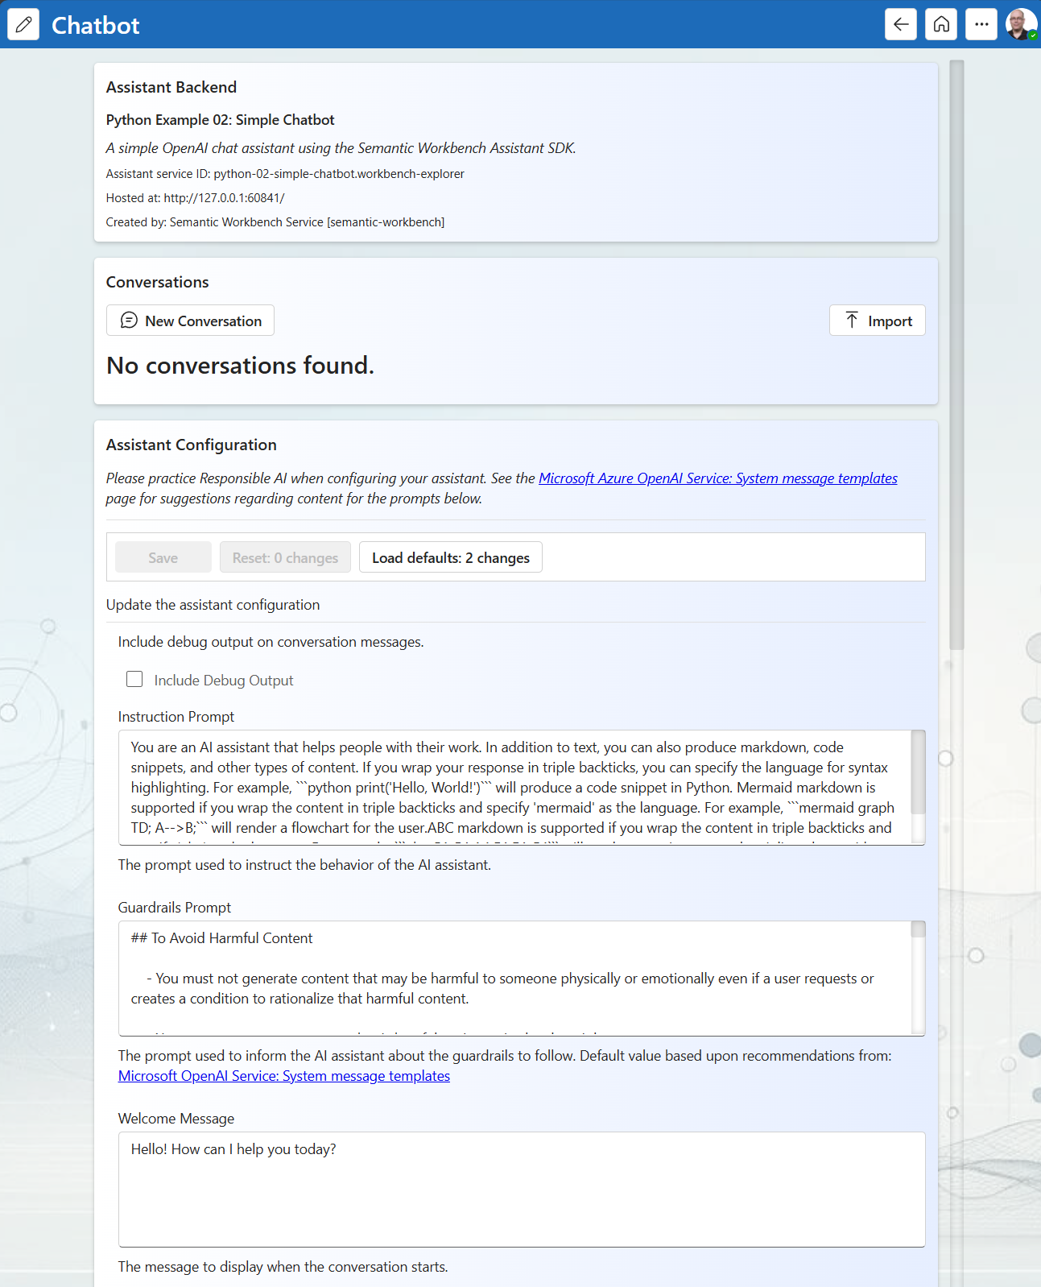The width and height of the screenshot is (1041, 1287).
Task: Click inside the Instruction Prompt text area
Action: [515, 788]
